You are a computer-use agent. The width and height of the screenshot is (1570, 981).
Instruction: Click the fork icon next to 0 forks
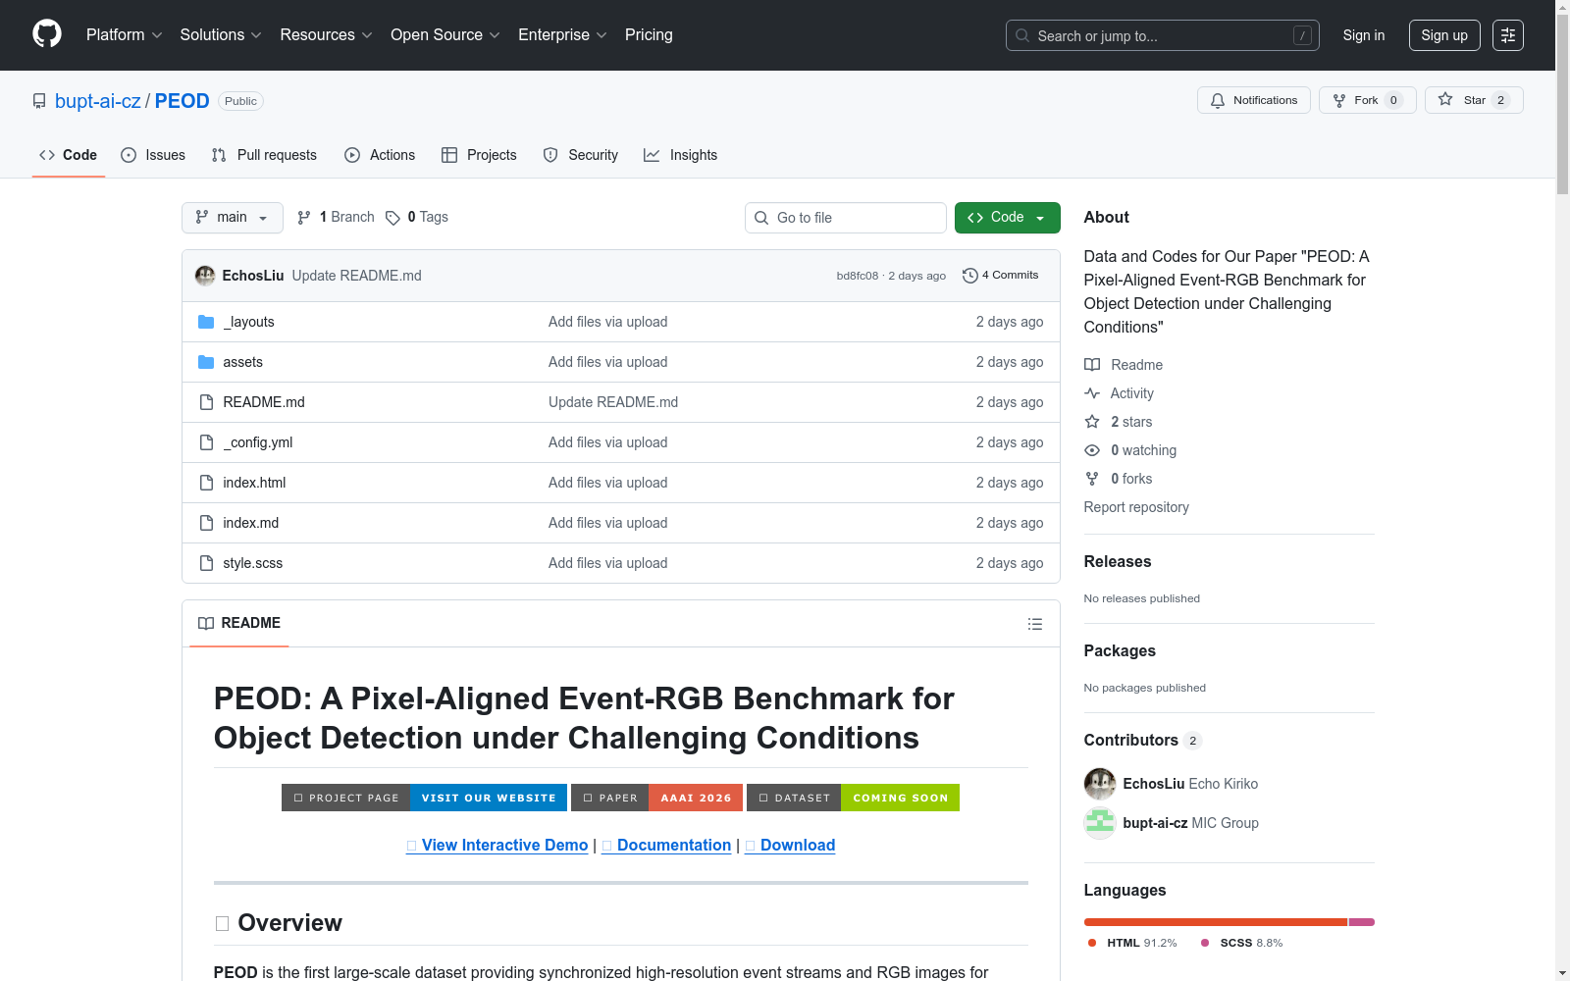(1092, 479)
